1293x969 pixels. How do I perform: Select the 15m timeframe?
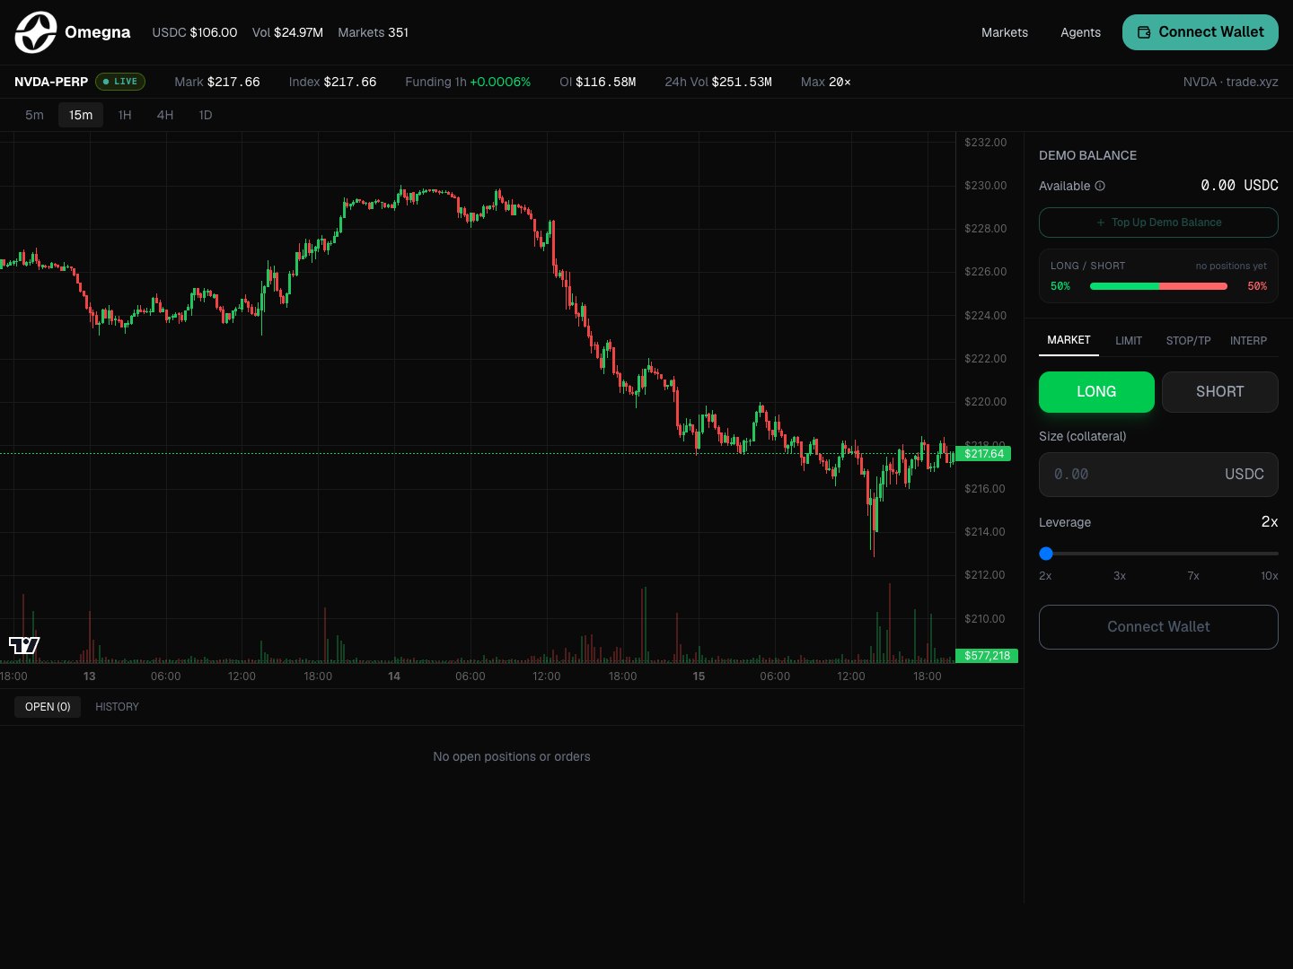pos(81,115)
